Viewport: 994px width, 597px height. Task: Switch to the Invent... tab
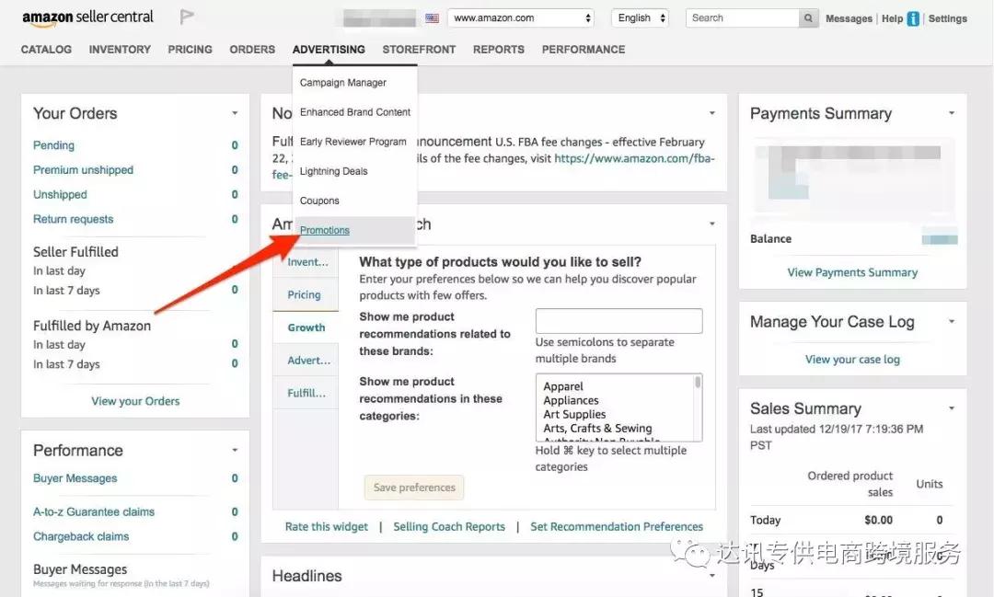[x=308, y=262]
